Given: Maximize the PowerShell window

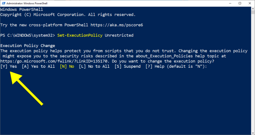Looking at the screenshot, I should point(240,3).
